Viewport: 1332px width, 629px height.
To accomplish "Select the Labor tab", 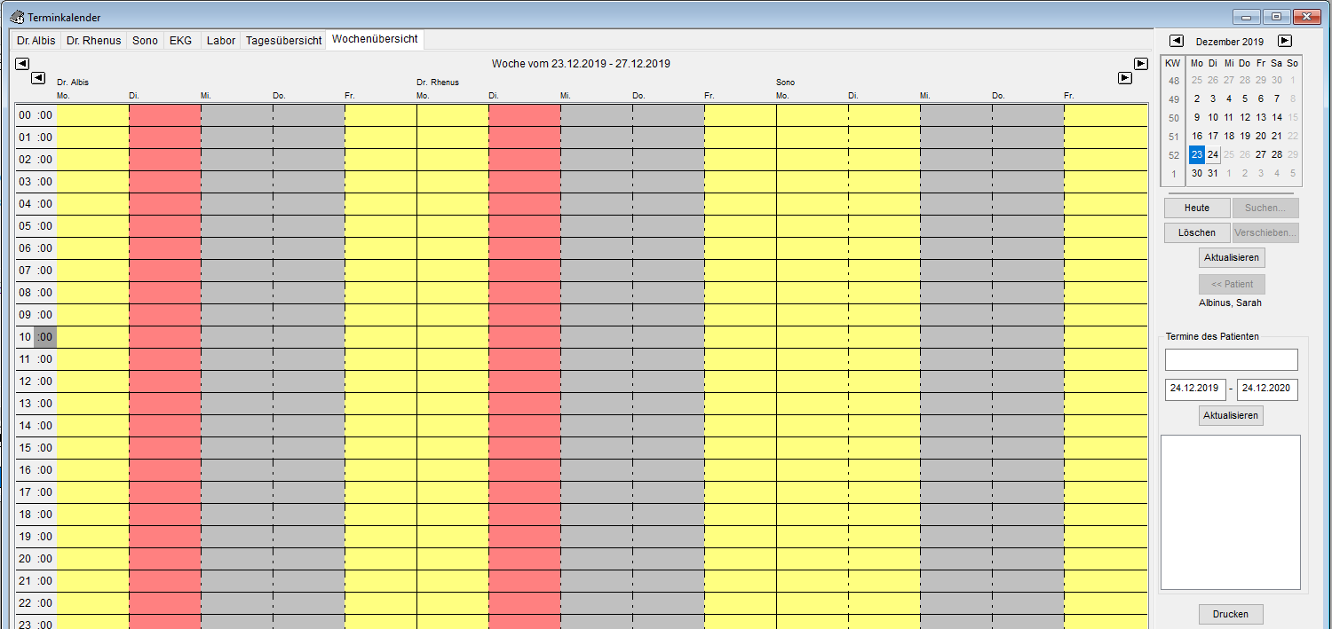I will 220,40.
